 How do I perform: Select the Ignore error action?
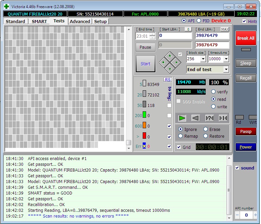(x=180, y=129)
